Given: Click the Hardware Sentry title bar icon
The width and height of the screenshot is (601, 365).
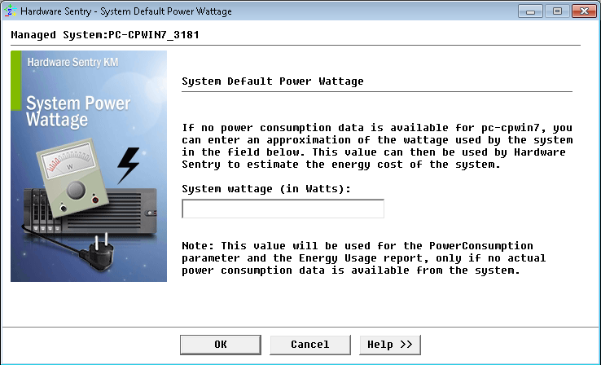Looking at the screenshot, I should point(10,11).
